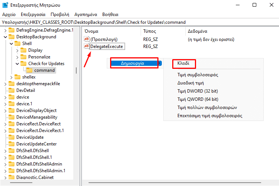Collapse the DesktopBackground key
279x186 pixels.
point(5,37)
